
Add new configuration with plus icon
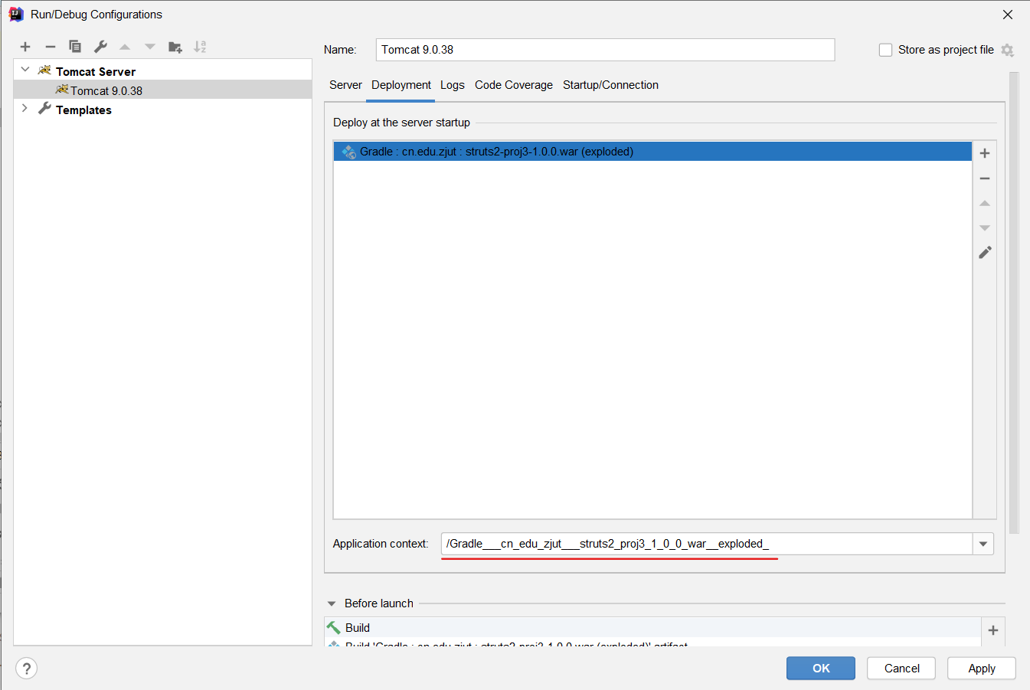coord(25,47)
